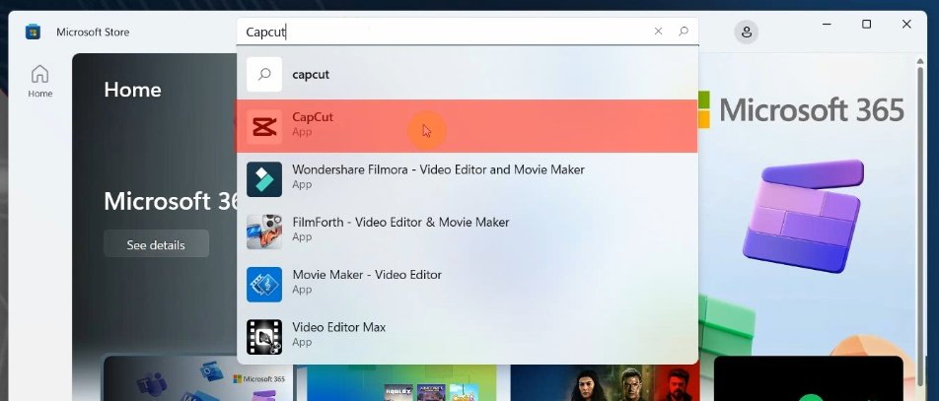Viewport: 939px width, 401px height.
Task: Click the Video Editor Max app icon
Action: point(264,337)
